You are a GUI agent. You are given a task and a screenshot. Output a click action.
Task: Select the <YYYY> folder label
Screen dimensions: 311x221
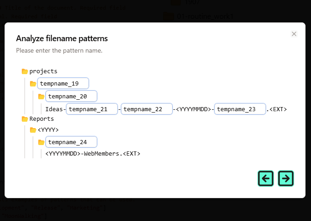(48, 130)
